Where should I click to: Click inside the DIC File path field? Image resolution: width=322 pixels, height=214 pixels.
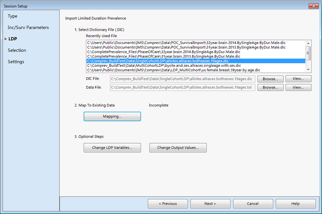[182, 79]
